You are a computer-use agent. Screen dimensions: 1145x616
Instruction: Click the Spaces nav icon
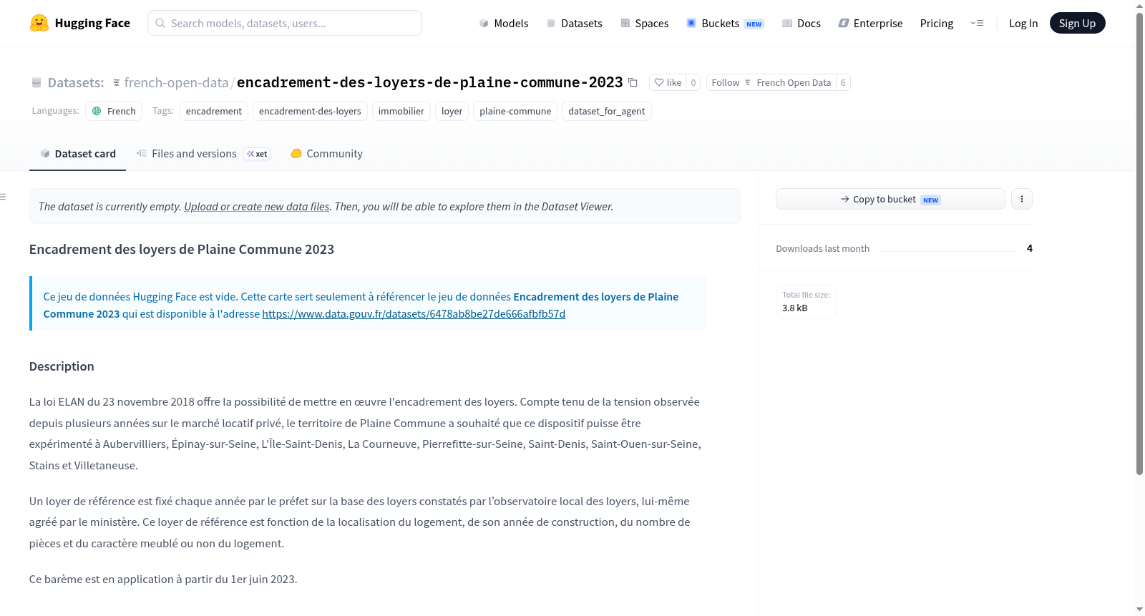625,24
